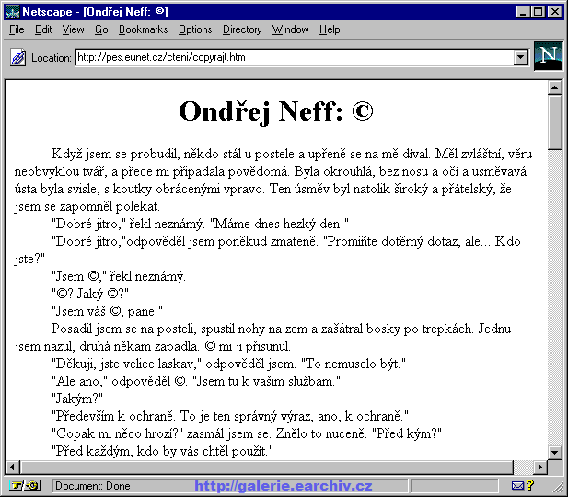The width and height of the screenshot is (568, 497).
Task: Click the line "Před každým, kdo by vás chtěl použít."
Action: point(162,451)
